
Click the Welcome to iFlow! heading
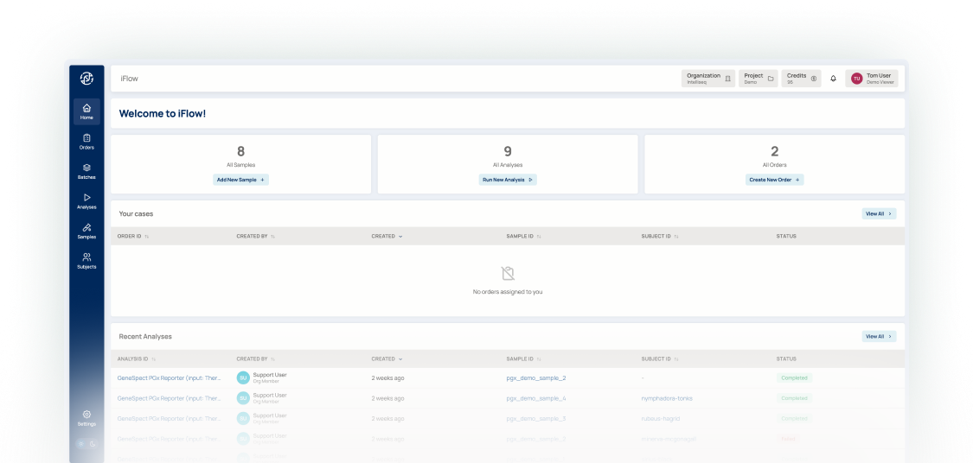pos(163,113)
